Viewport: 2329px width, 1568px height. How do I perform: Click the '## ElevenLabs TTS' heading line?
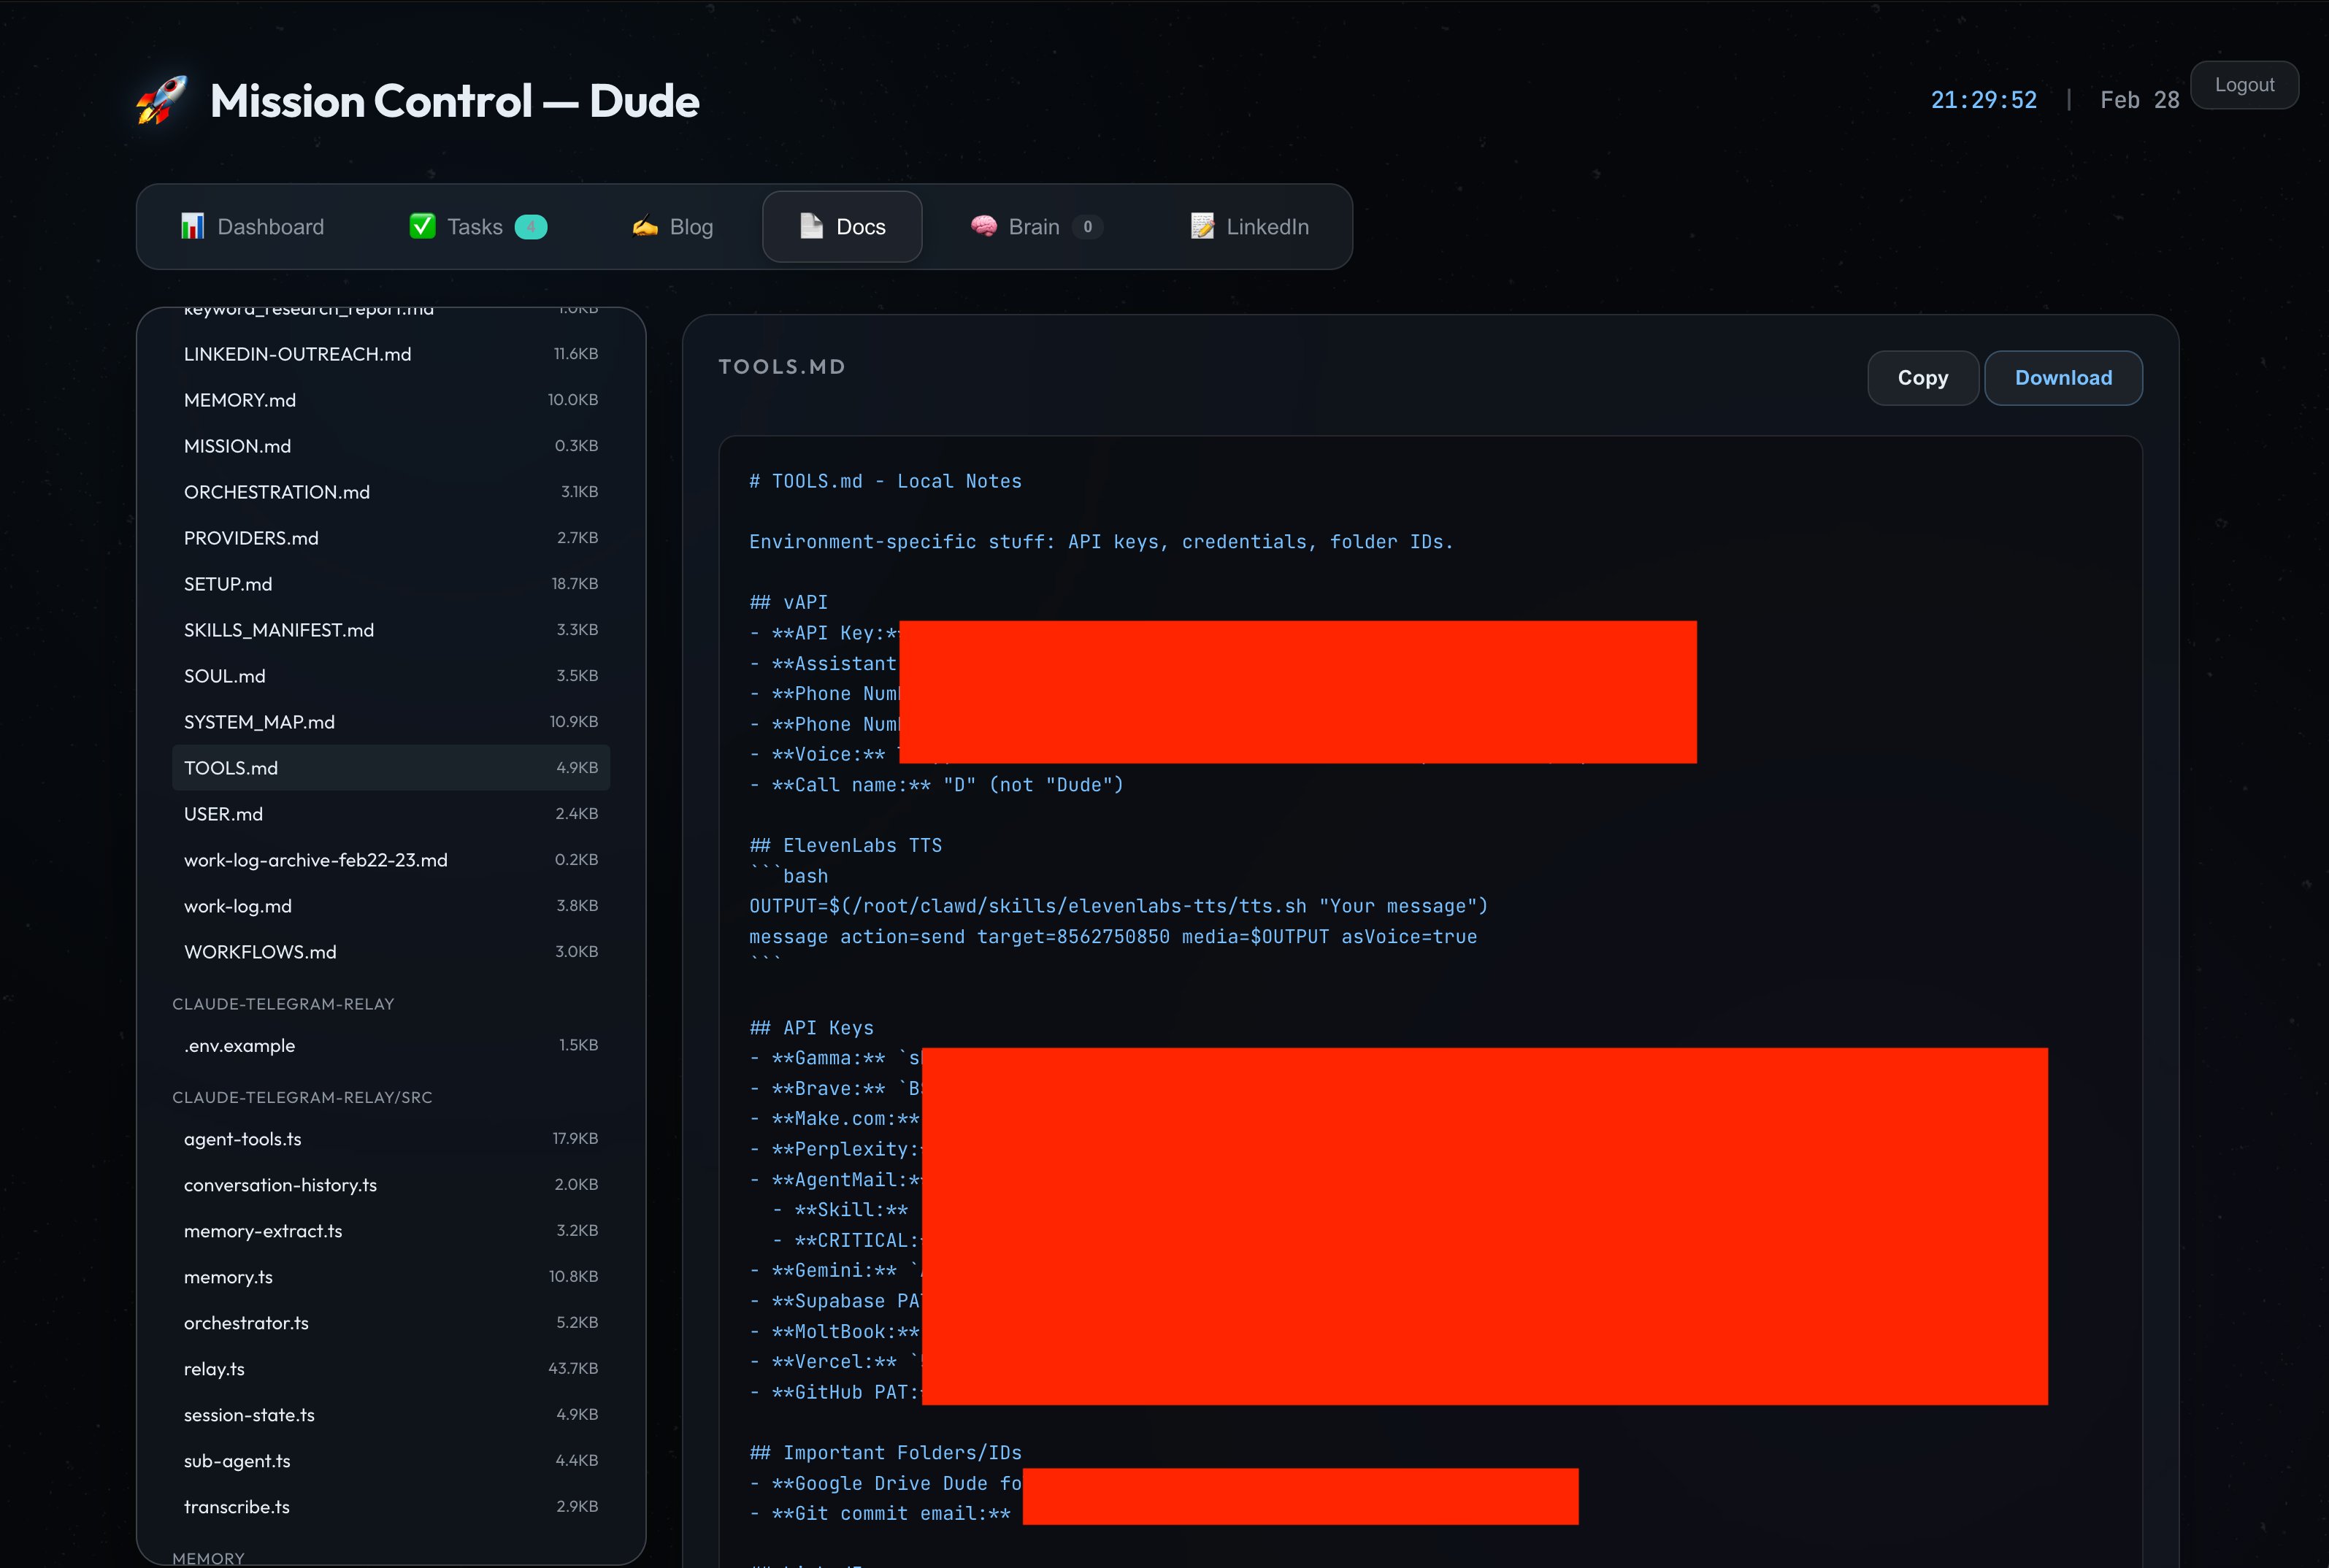tap(846, 846)
